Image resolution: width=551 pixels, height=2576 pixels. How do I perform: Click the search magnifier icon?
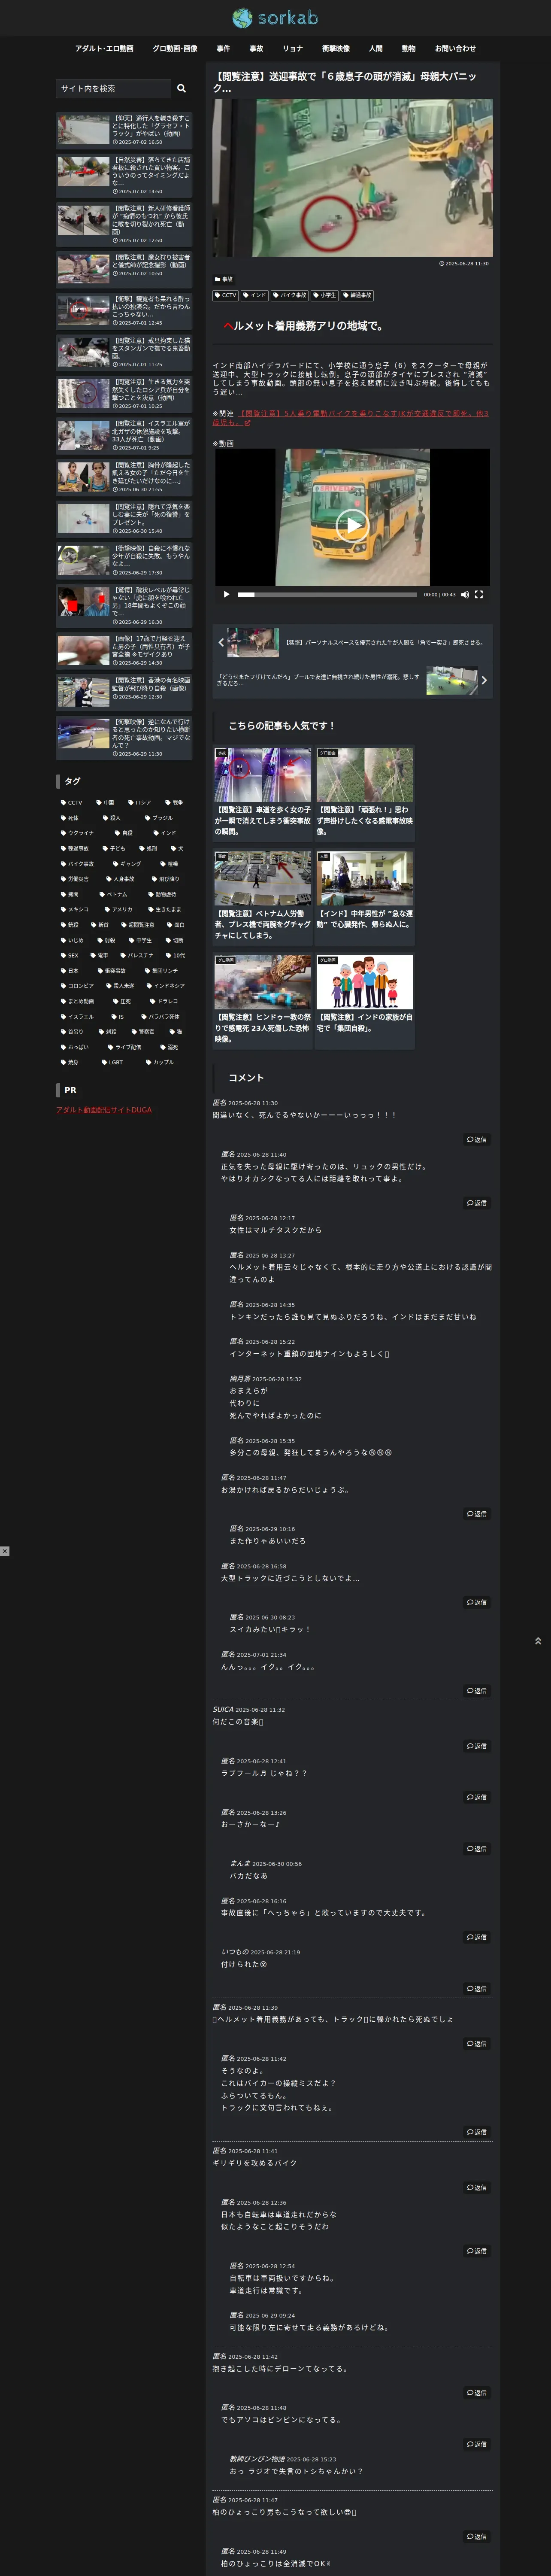pyautogui.click(x=181, y=88)
